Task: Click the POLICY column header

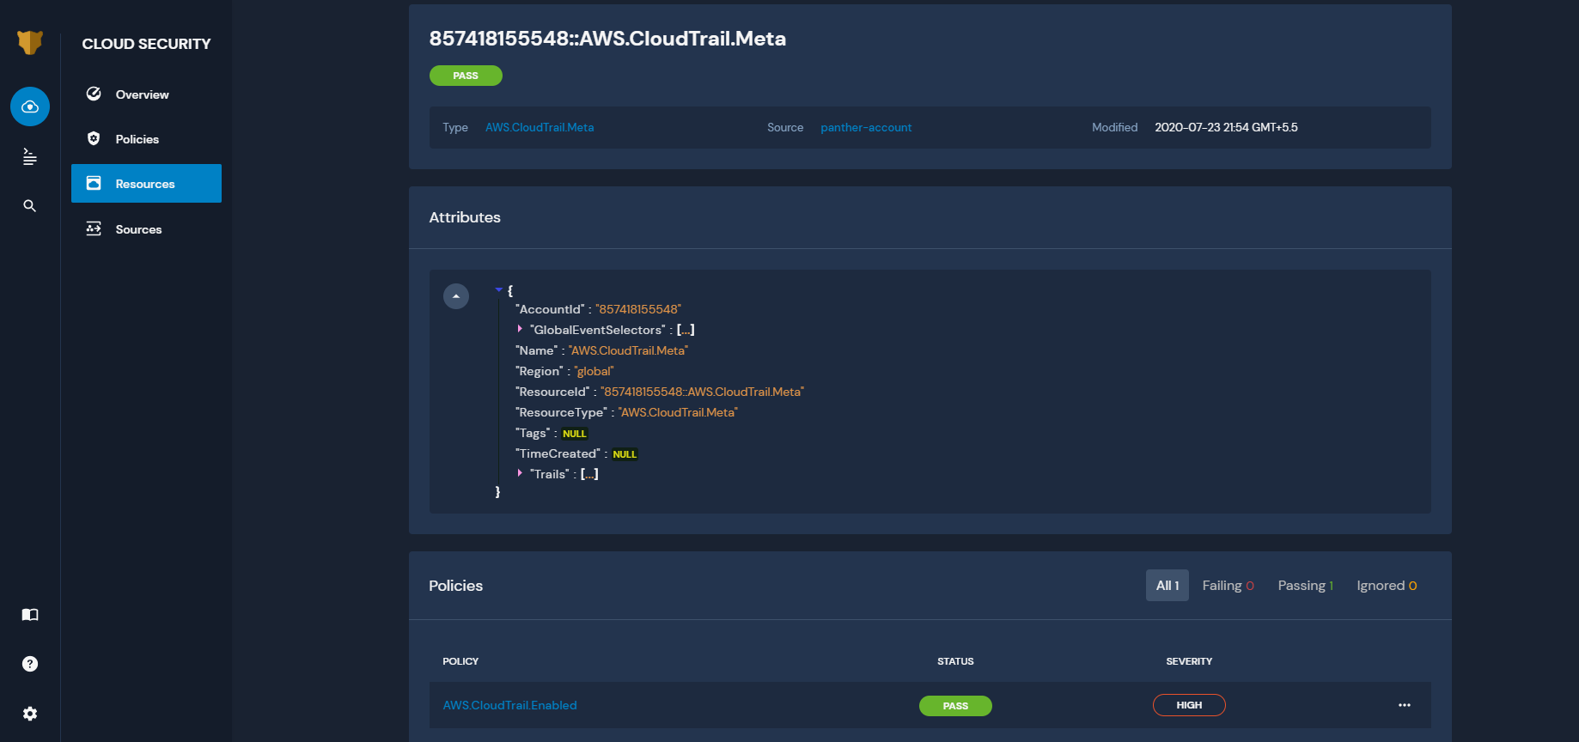Action: pos(460,661)
